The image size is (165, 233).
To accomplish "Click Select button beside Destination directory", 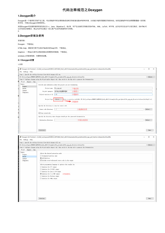I will point(149,120).
